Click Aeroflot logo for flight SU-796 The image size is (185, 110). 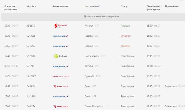pos(61,66)
